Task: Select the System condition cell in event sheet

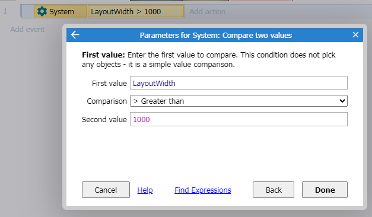Action: 61,11
